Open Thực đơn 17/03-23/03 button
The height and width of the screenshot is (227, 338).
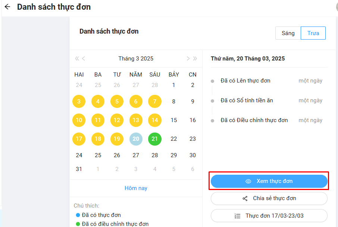pos(269,216)
